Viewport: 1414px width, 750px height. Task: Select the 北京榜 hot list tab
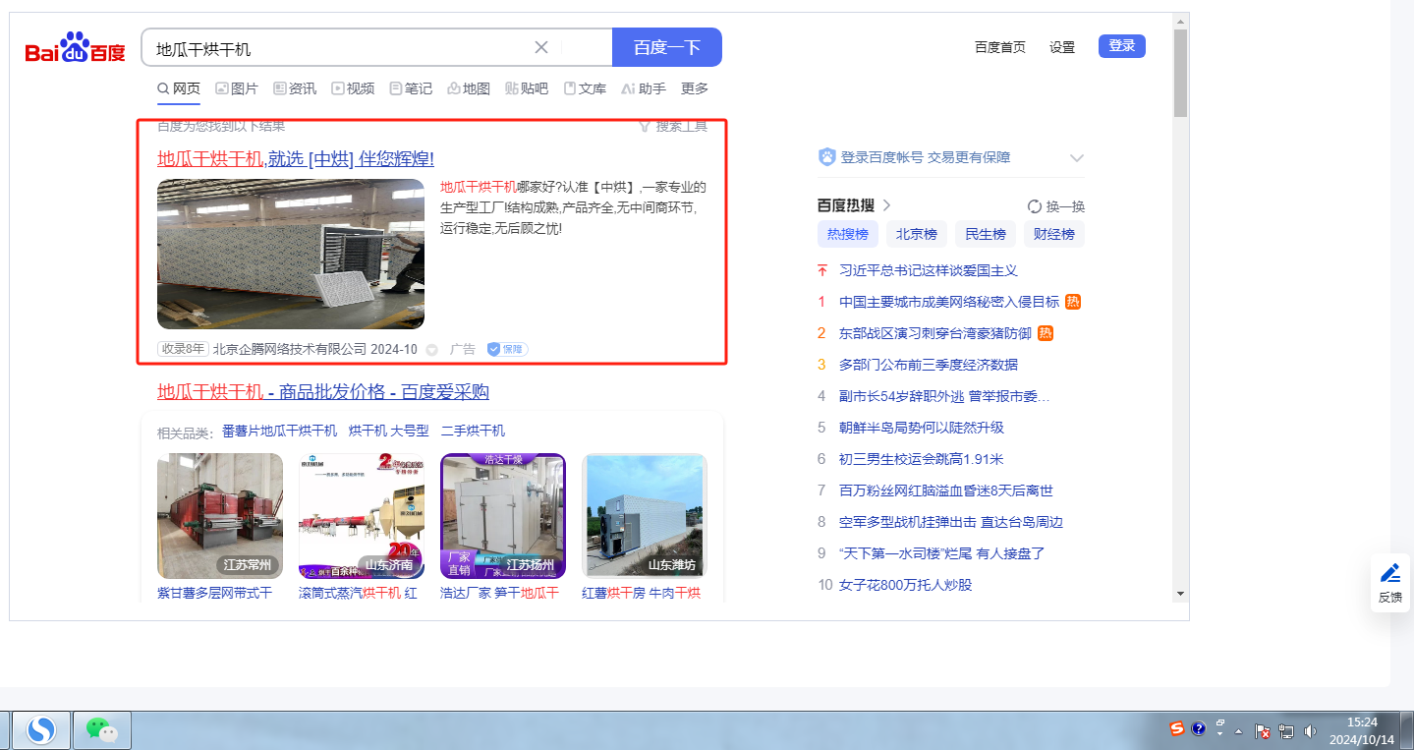point(916,234)
